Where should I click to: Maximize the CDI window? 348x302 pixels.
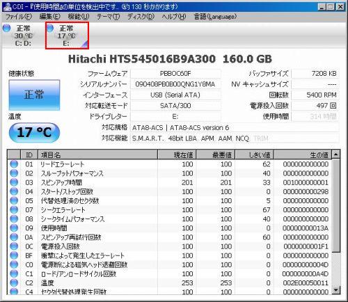pyautogui.click(x=331, y=7)
